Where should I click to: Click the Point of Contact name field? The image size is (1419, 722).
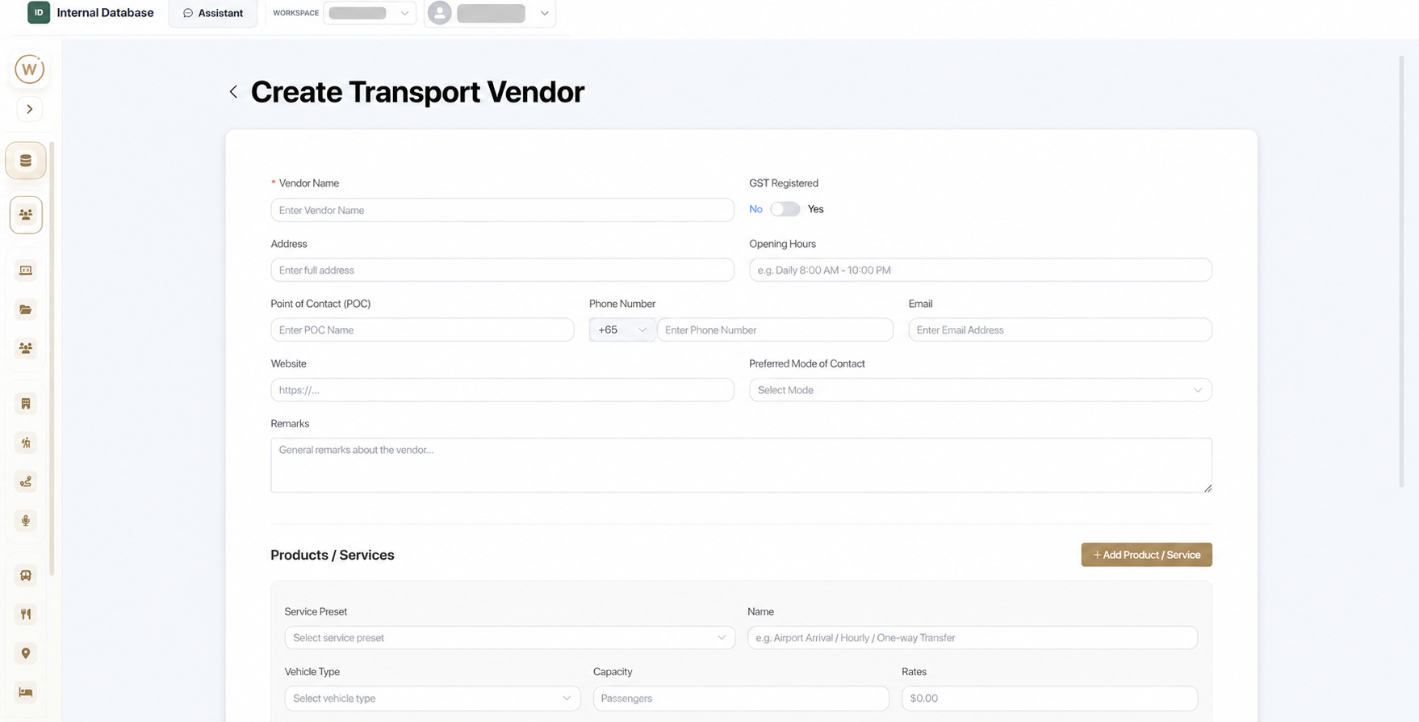(423, 330)
